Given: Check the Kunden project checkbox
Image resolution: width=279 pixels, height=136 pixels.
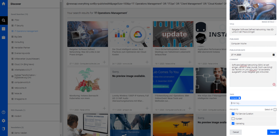Looking at the screenshot, I should [x=233, y=119].
